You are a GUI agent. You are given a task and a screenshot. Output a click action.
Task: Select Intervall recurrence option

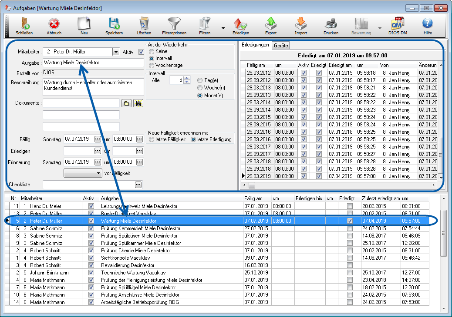click(152, 59)
